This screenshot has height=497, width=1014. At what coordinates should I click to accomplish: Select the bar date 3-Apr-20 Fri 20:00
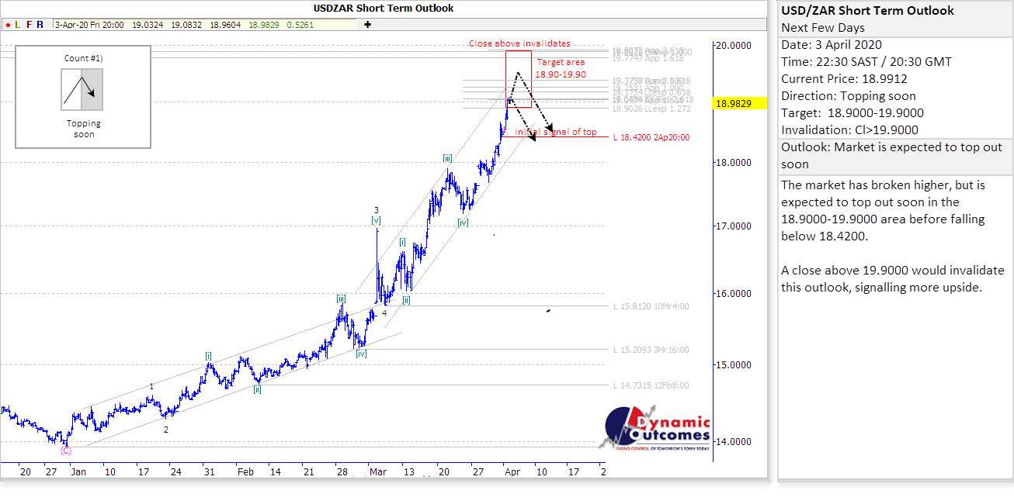[x=89, y=25]
